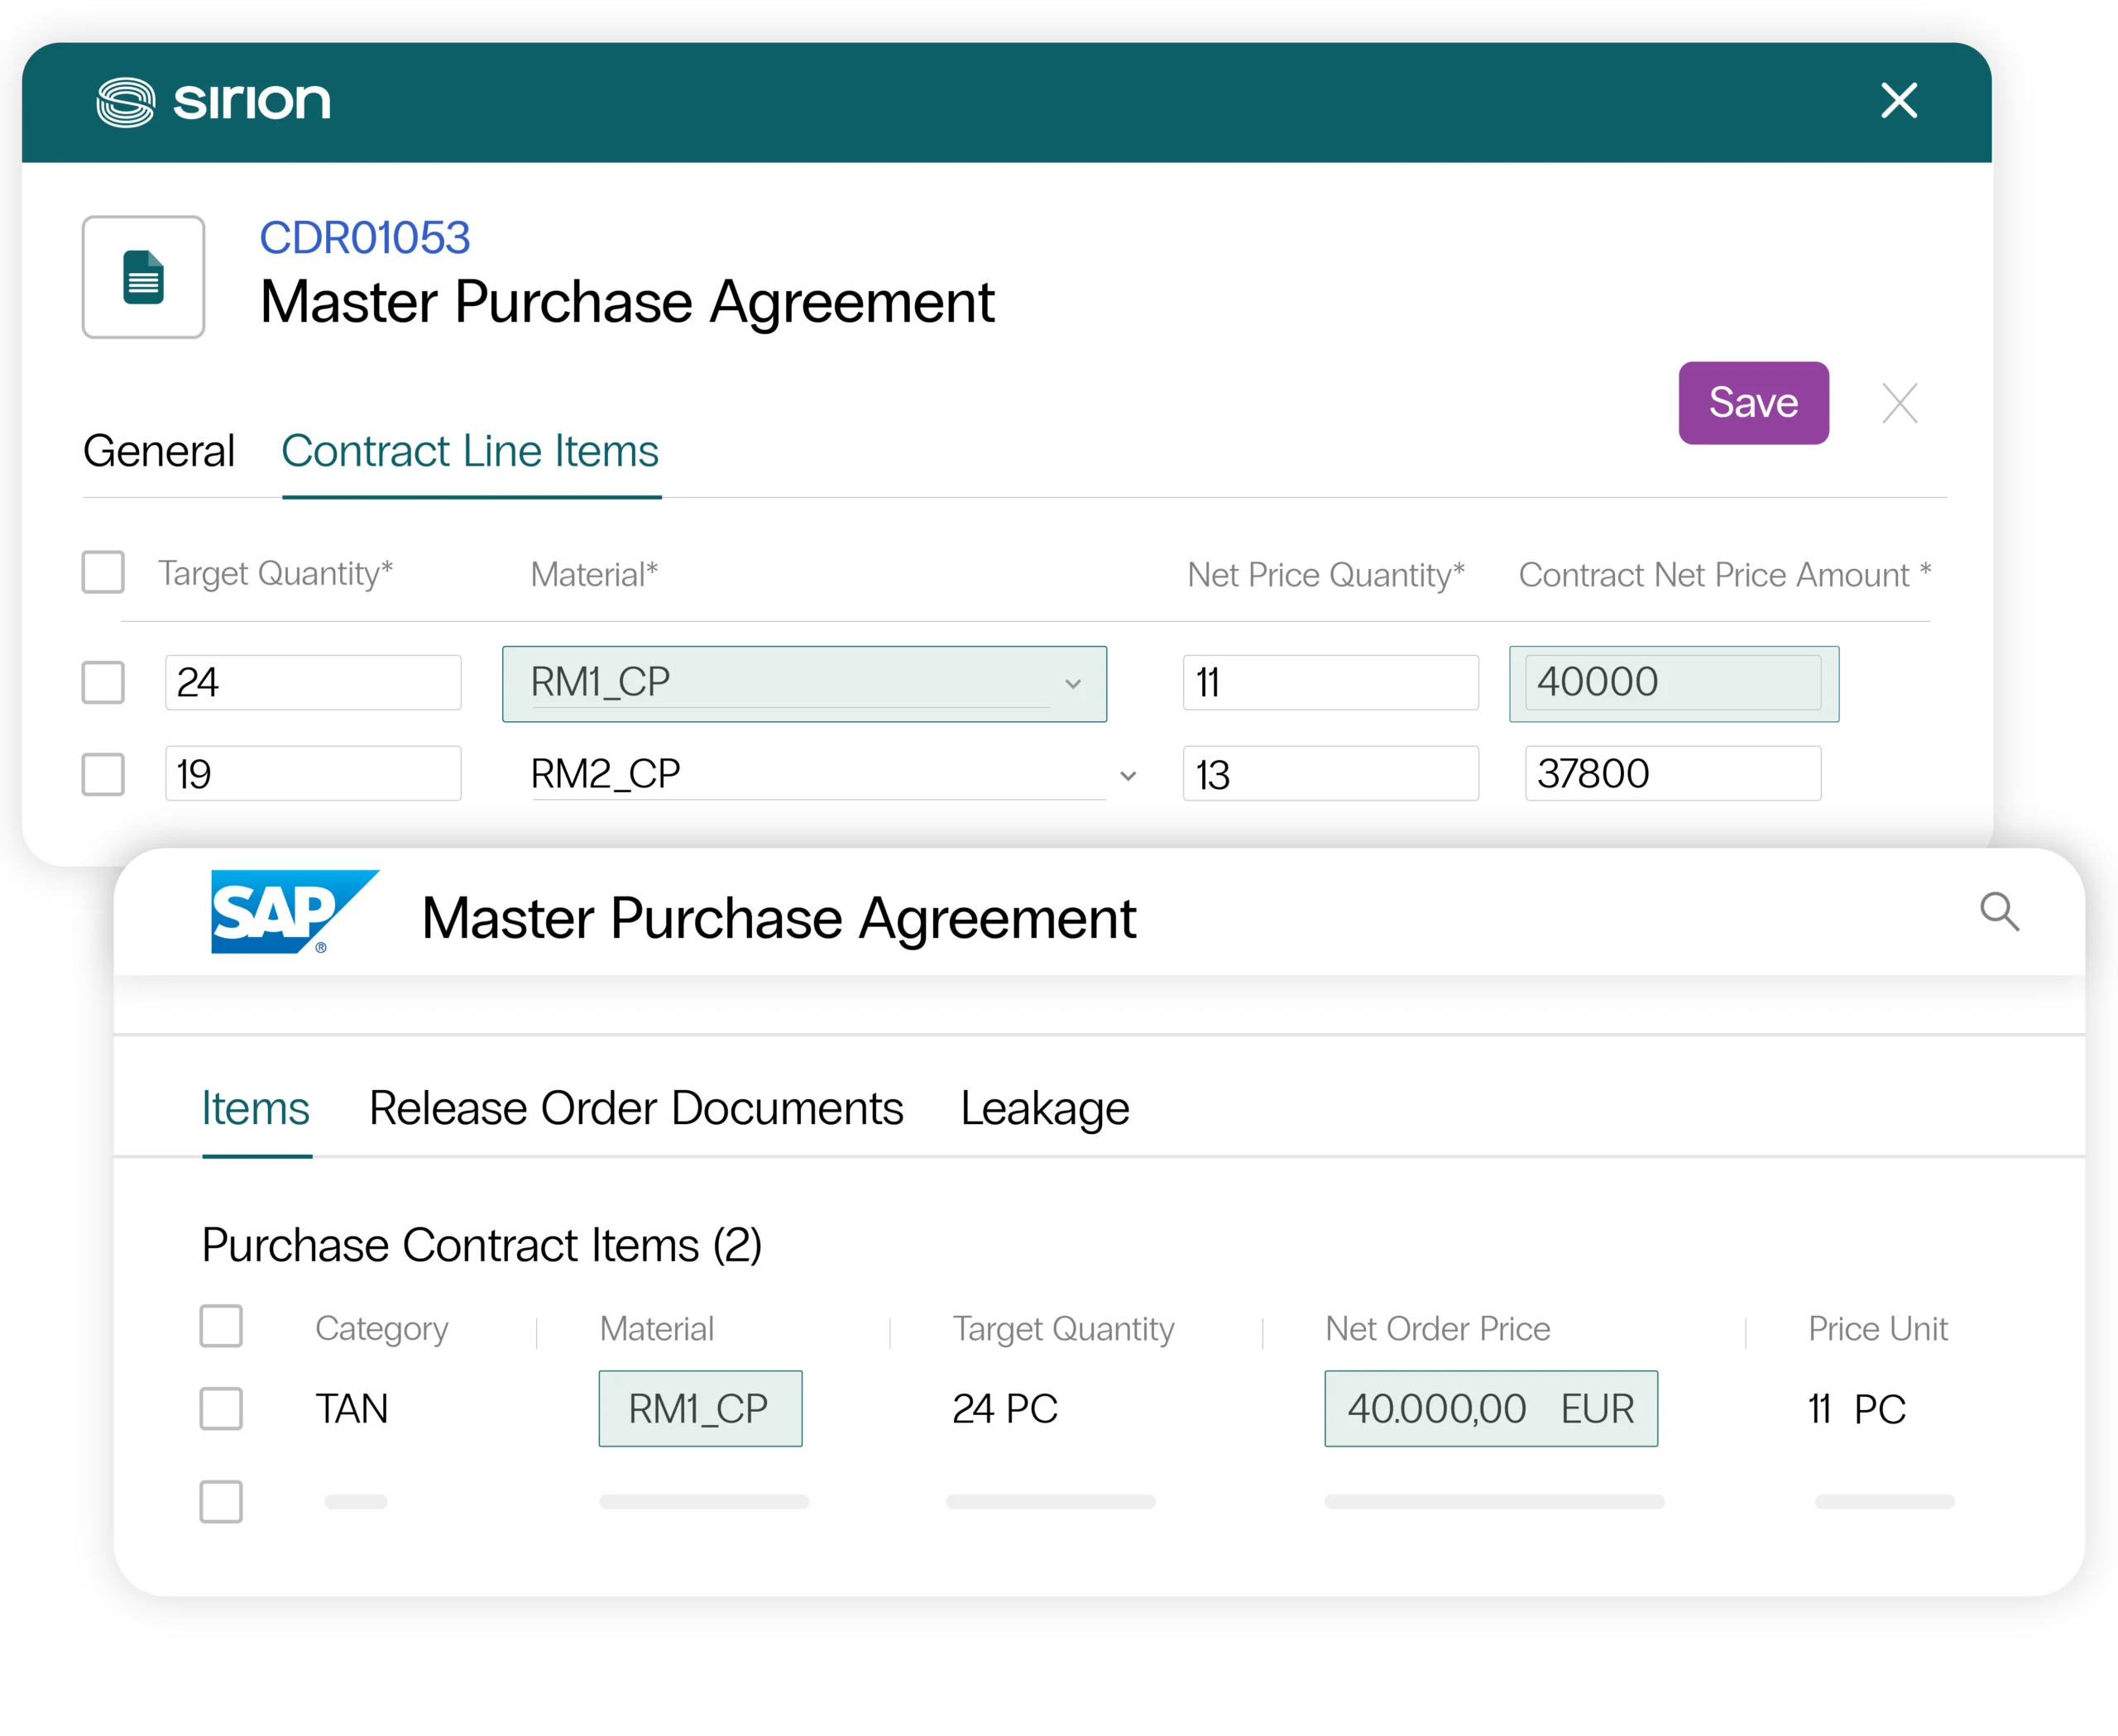Open the RM1_CP material dropdown
2118x1736 pixels.
[x=1074, y=685]
